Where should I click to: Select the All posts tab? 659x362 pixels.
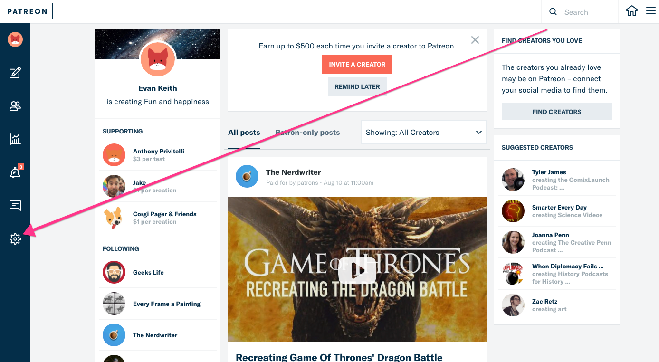244,133
